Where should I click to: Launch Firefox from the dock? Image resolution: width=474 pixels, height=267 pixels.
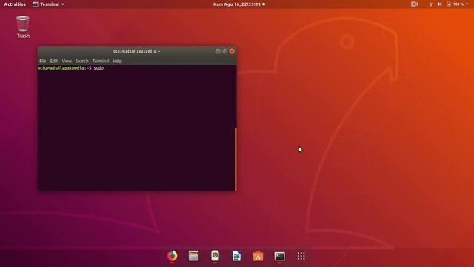pyautogui.click(x=173, y=256)
